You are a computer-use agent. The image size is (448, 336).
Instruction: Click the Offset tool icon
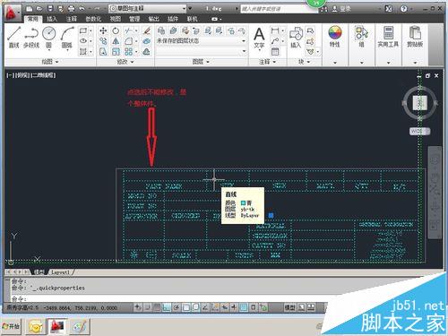click(147, 52)
